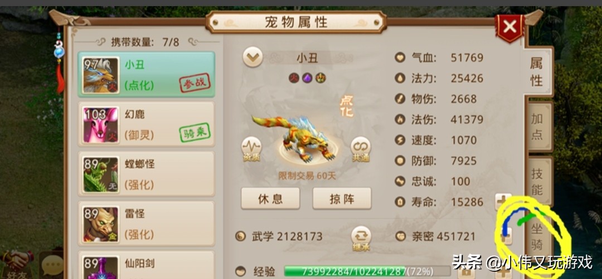Screen dimensions: 602x279
Task: Open the 共通 link icon
Action: click(361, 149)
